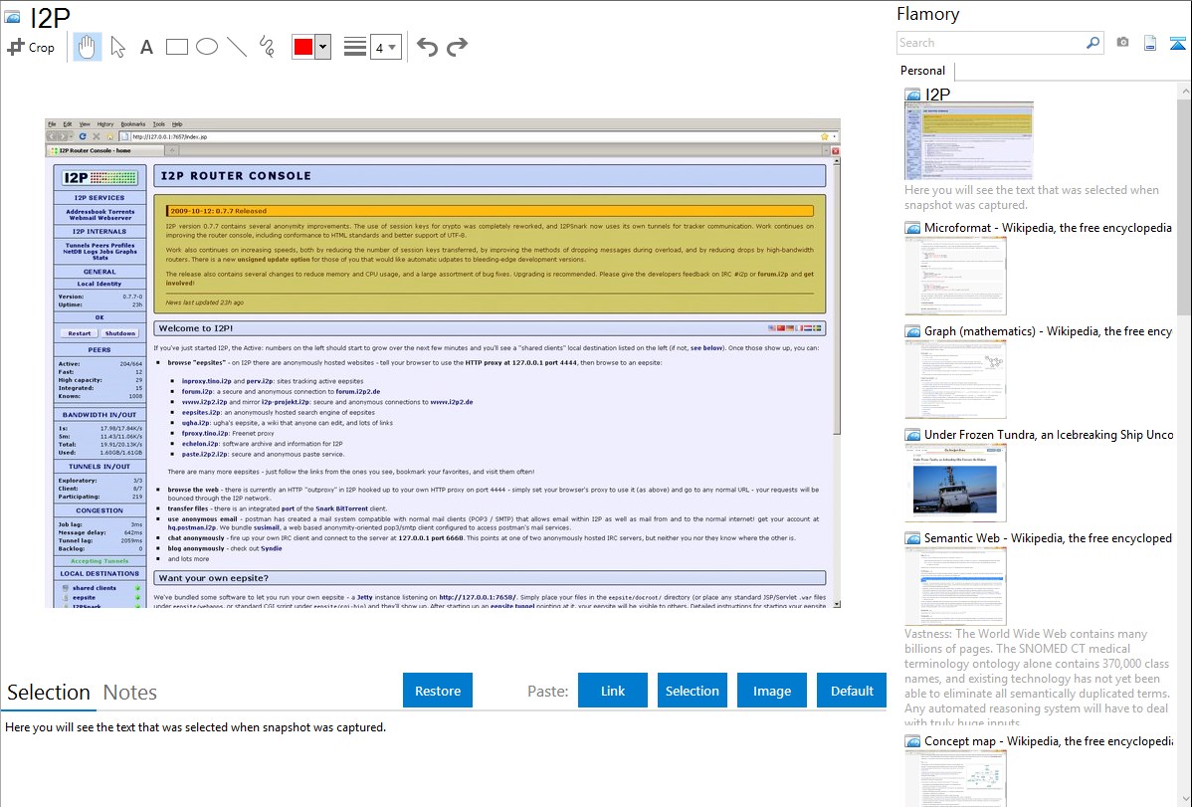This screenshot has height=807, width=1192.
Task: Open the Under Frozen Tundra ship thumbnail
Action: point(955,483)
